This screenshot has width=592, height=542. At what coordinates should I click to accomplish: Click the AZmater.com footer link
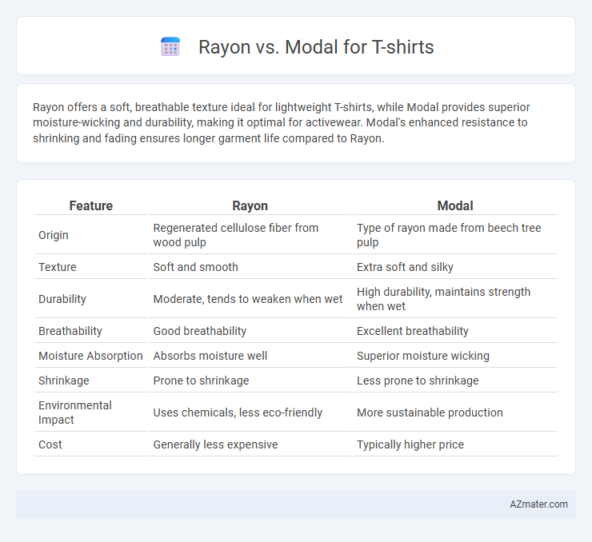tap(538, 504)
